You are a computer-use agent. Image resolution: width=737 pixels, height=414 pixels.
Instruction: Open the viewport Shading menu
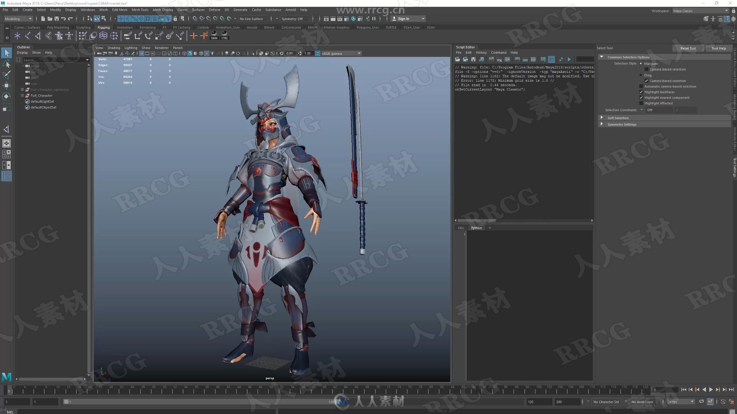tap(114, 48)
